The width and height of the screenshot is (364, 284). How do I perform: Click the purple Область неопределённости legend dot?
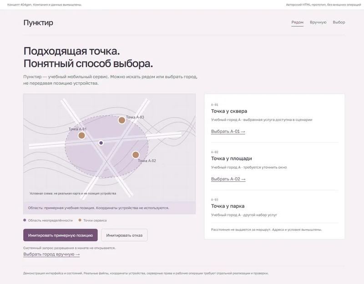pos(25,220)
